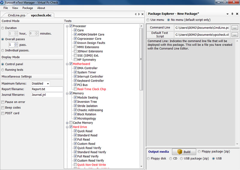Uncheck the Module Seating test
Image resolution: width=240 pixels, height=170 pixels.
(75, 97)
